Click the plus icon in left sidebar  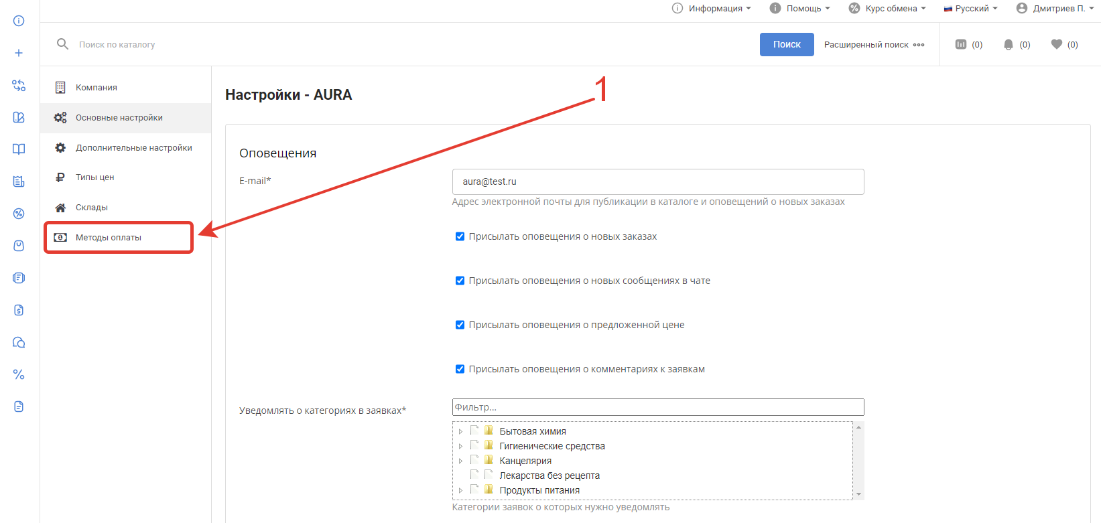click(19, 53)
